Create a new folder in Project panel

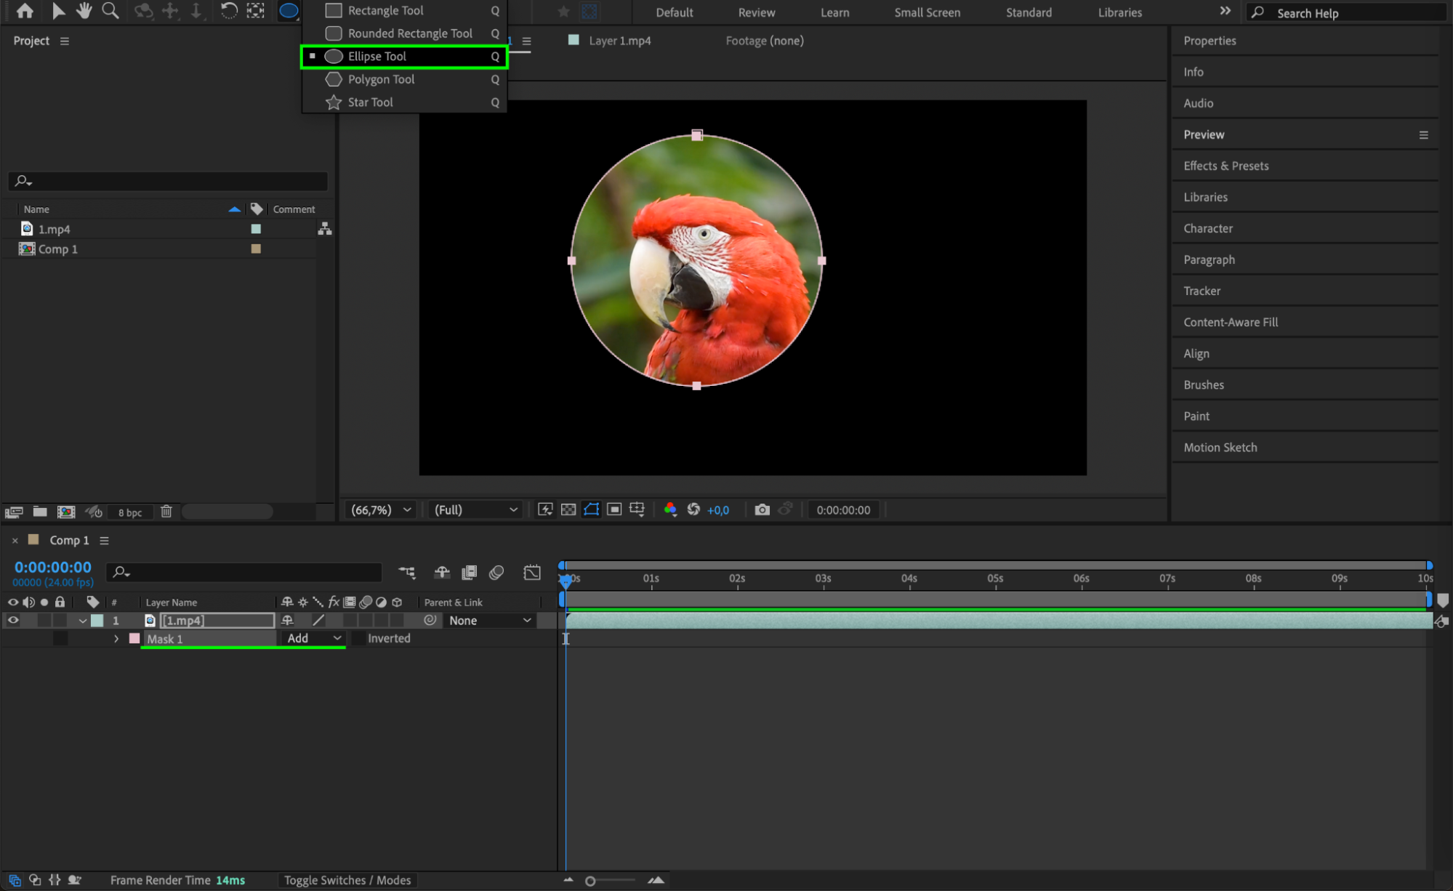coord(40,512)
